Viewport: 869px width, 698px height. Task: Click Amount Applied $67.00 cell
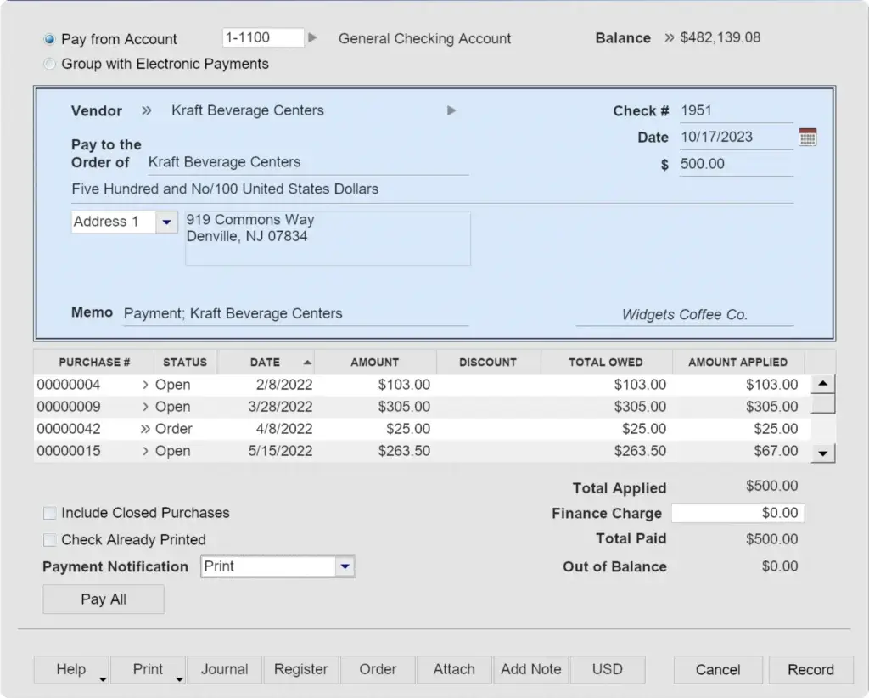(x=776, y=451)
